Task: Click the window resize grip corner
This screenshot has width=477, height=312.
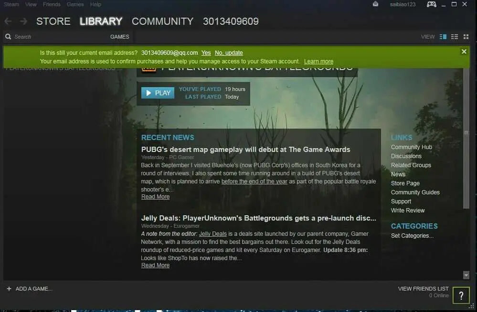Action: click(x=472, y=306)
